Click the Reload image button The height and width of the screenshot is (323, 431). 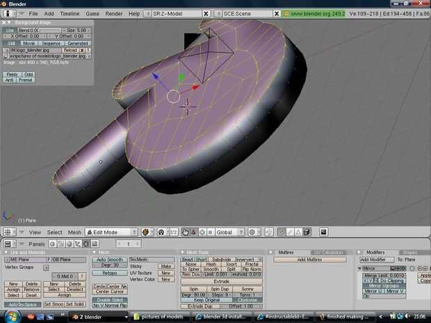pyautogui.click(x=70, y=50)
